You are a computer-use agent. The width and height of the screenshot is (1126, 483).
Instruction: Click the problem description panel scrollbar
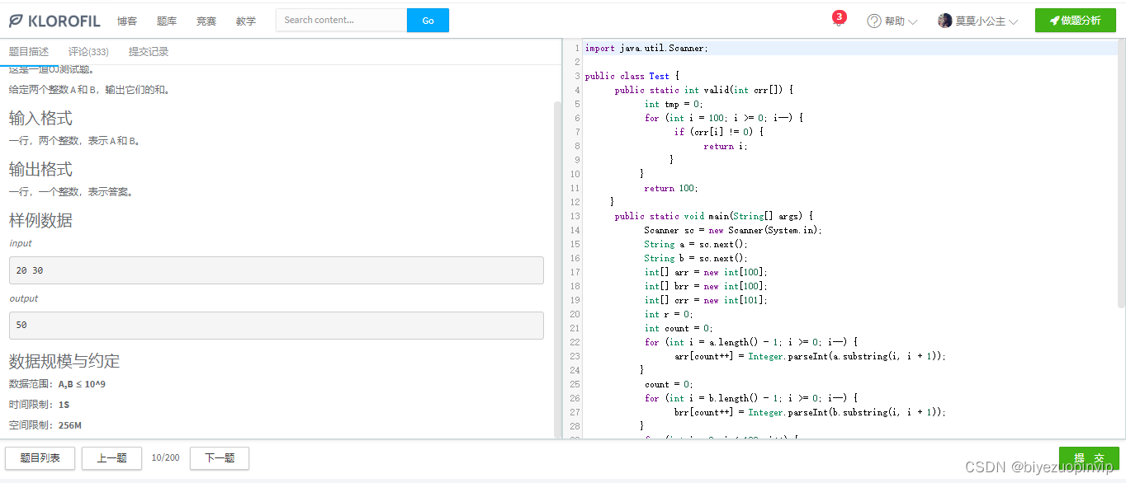(557, 268)
